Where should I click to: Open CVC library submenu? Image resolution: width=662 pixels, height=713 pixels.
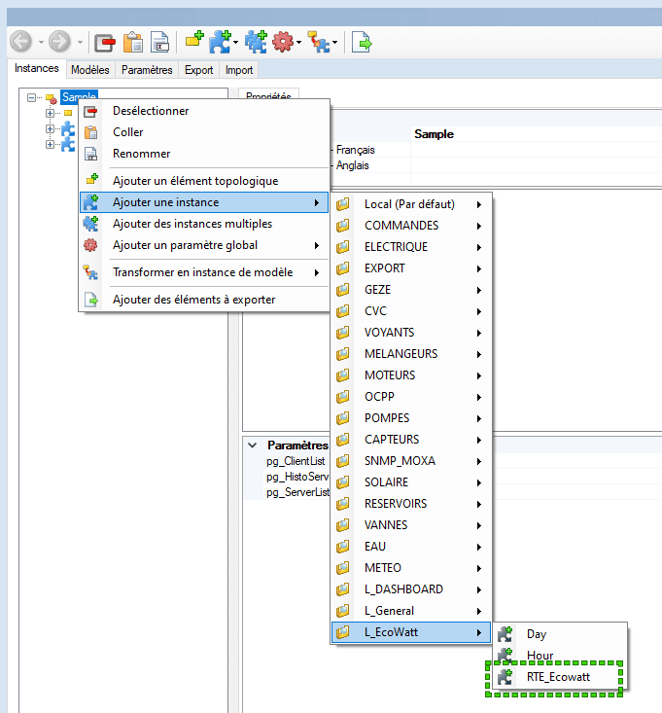pyautogui.click(x=411, y=311)
